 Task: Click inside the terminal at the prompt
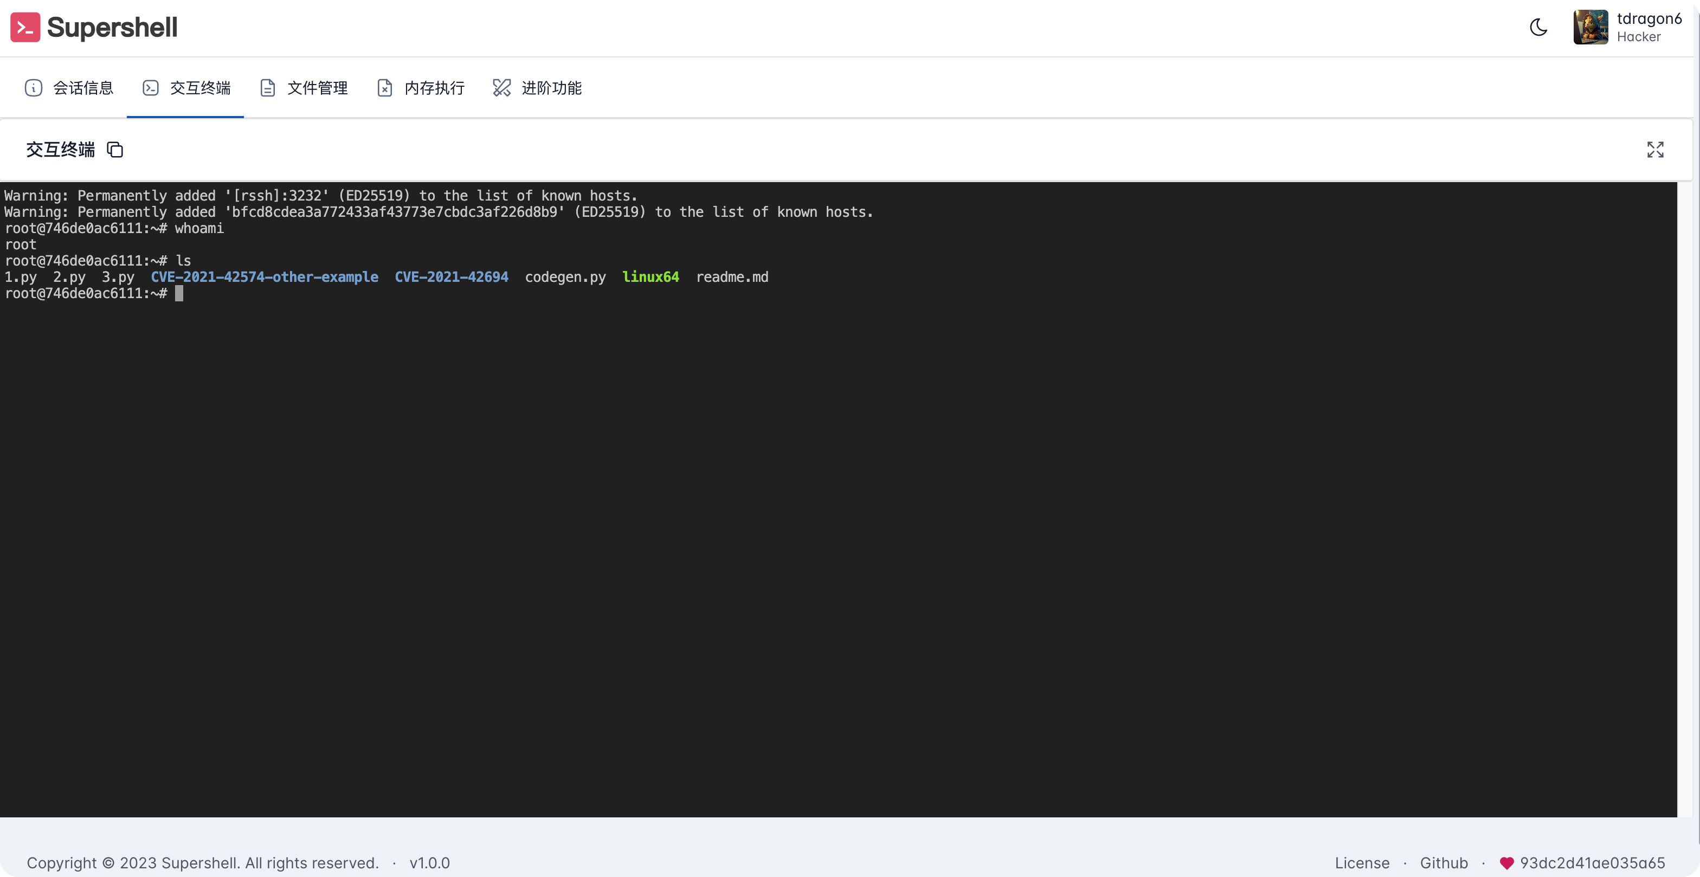pyautogui.click(x=179, y=293)
